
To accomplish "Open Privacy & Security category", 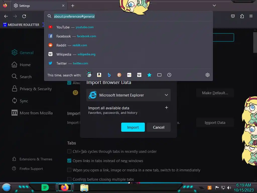I will point(32,89).
